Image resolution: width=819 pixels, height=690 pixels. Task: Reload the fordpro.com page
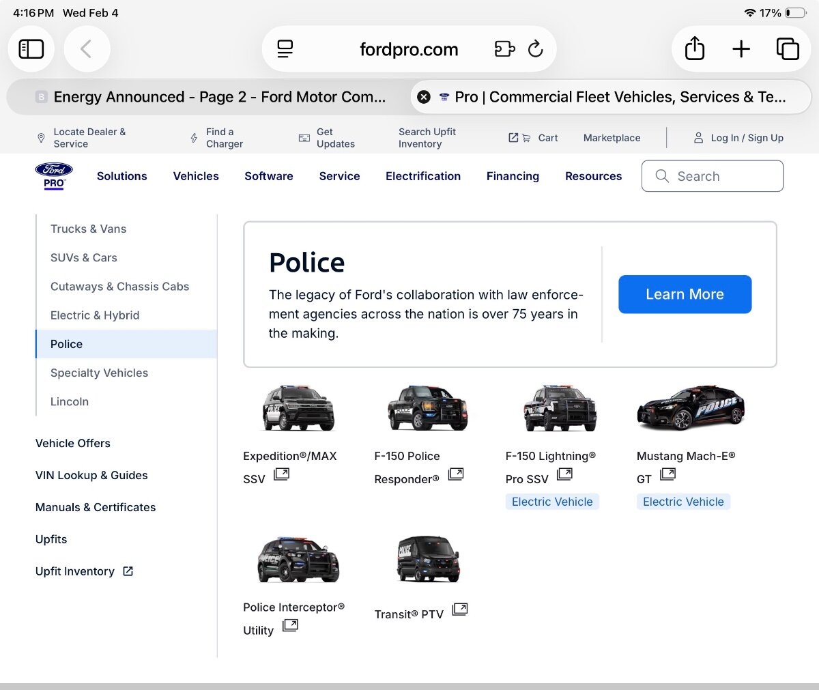[x=536, y=49]
